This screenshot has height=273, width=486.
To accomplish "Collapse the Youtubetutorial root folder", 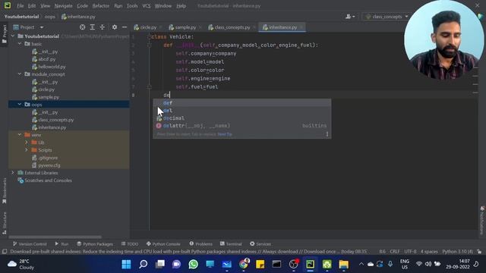I will (x=13, y=36).
